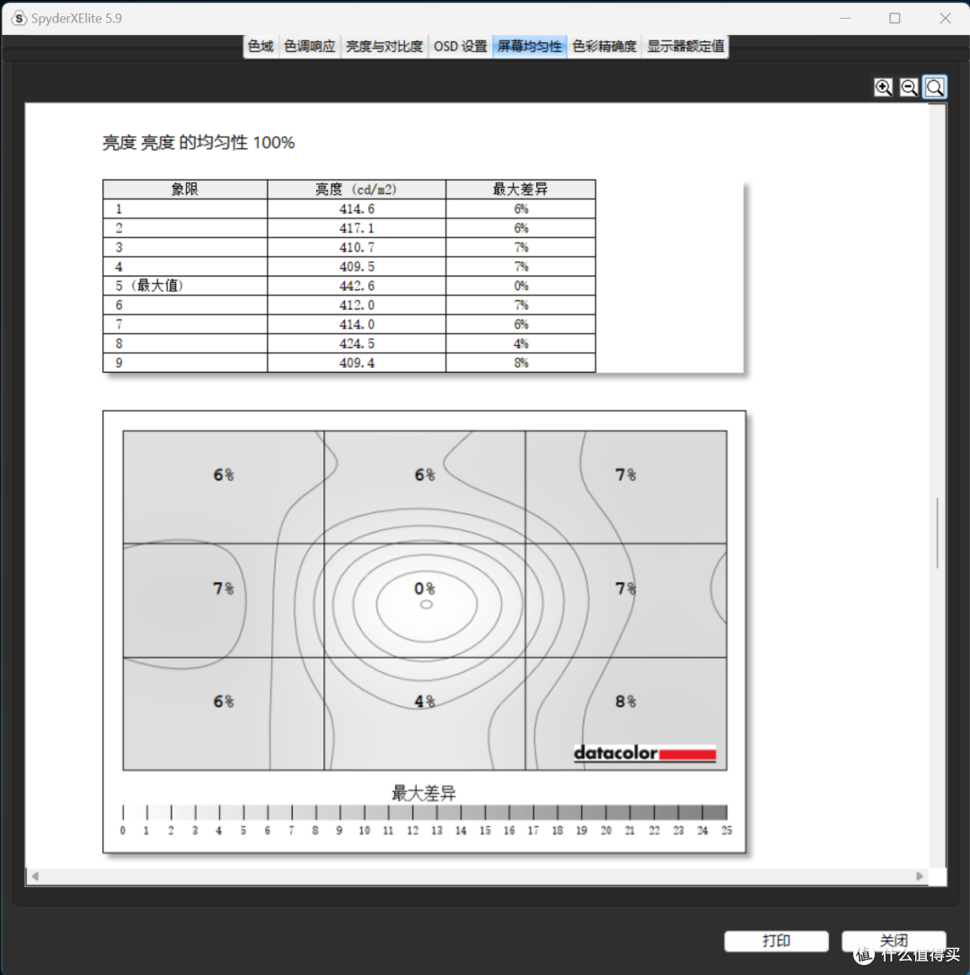The width and height of the screenshot is (970, 975).
Task: Click the 414.6 brightness value
Action: 357,208
